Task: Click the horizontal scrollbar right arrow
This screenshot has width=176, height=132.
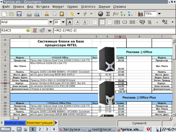Action: 170,118
